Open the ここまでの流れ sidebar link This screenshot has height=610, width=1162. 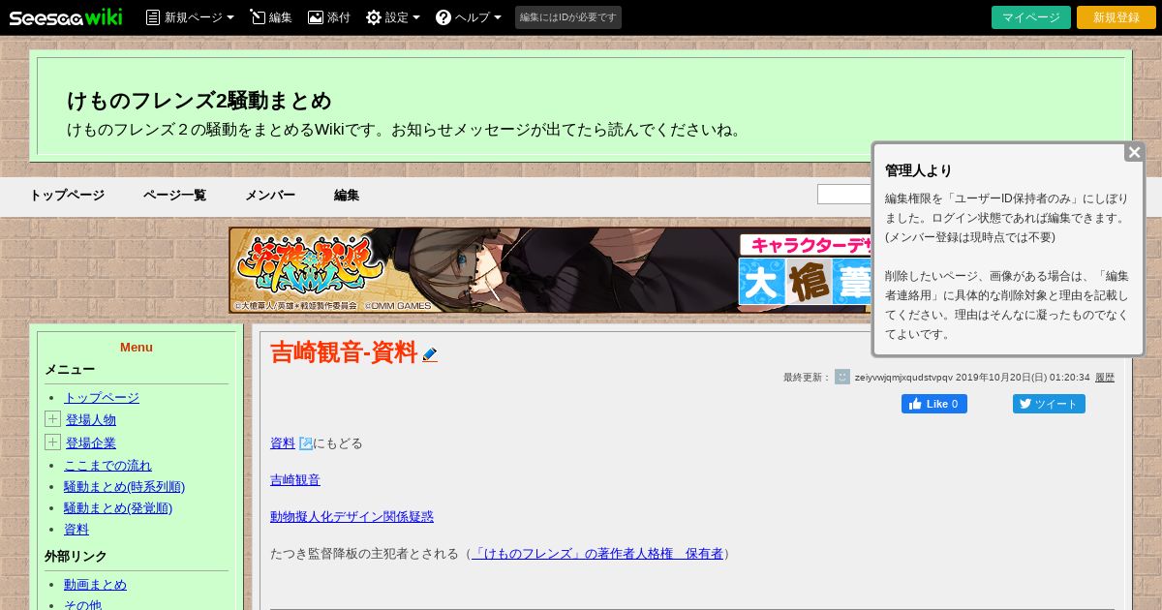tap(107, 466)
